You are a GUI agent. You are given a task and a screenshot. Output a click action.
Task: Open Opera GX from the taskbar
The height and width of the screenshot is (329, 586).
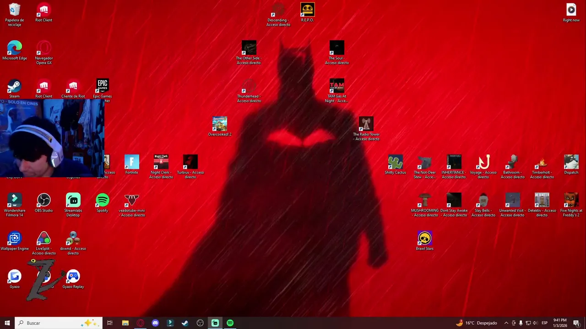coord(140,323)
